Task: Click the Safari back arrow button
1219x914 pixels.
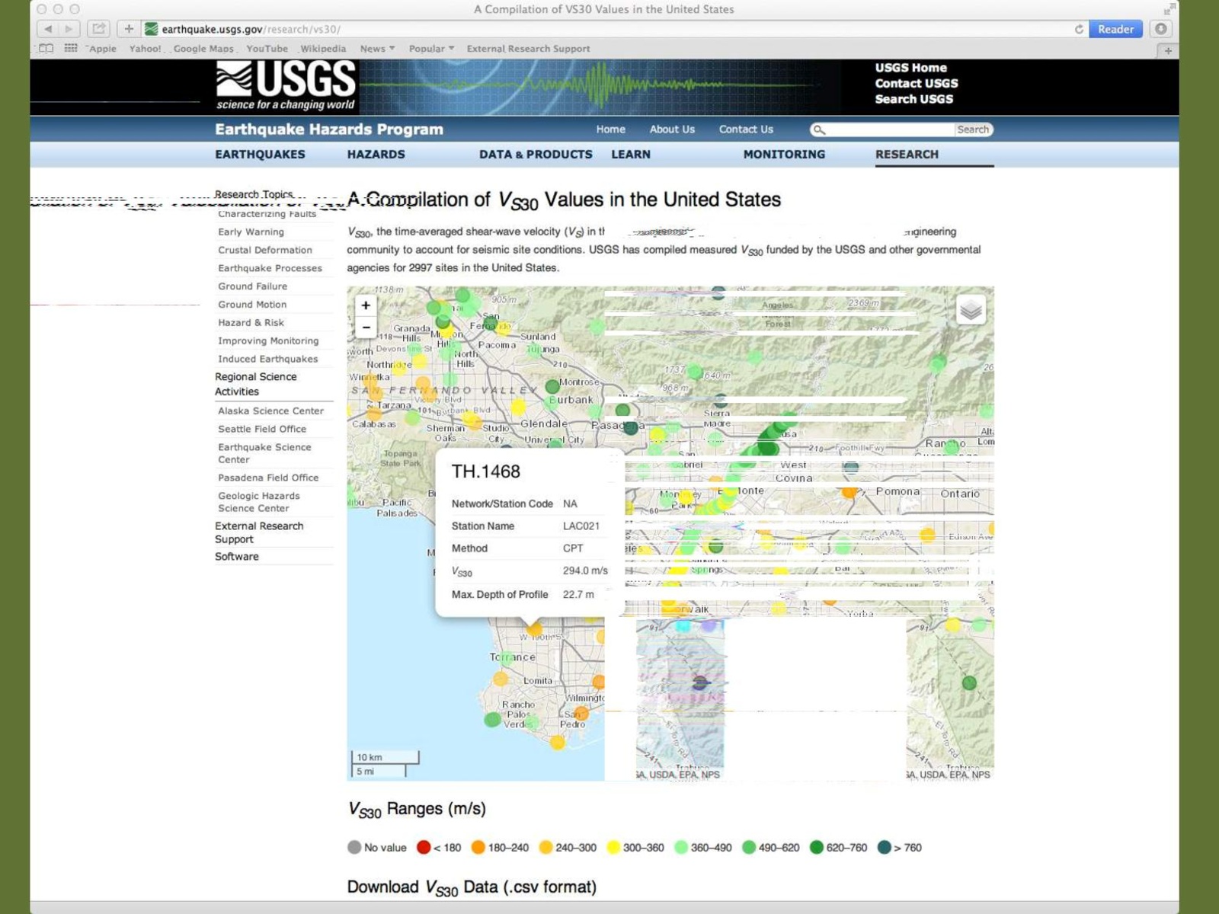Action: point(48,29)
